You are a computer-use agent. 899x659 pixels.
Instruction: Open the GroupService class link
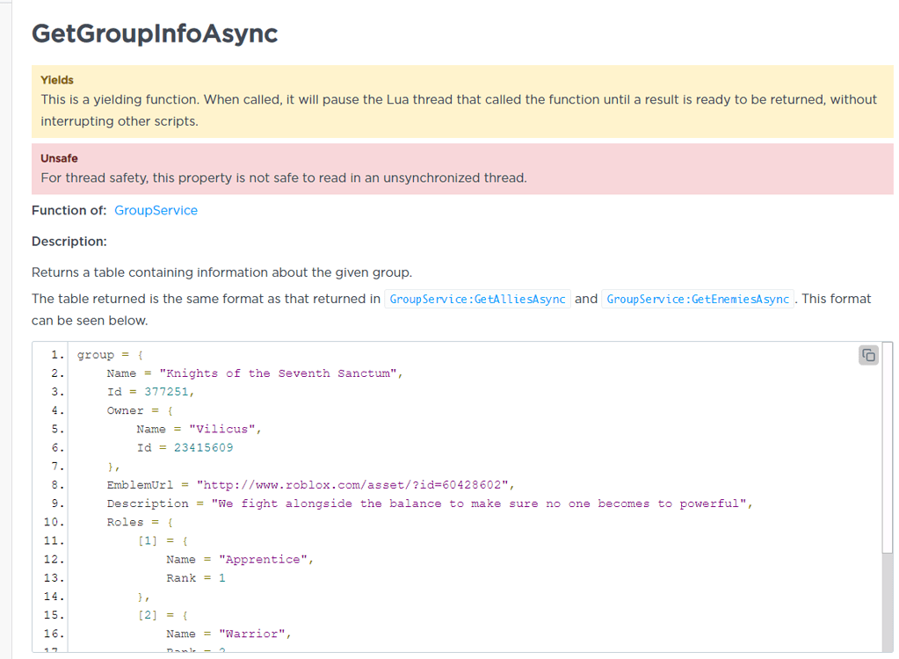(x=156, y=210)
